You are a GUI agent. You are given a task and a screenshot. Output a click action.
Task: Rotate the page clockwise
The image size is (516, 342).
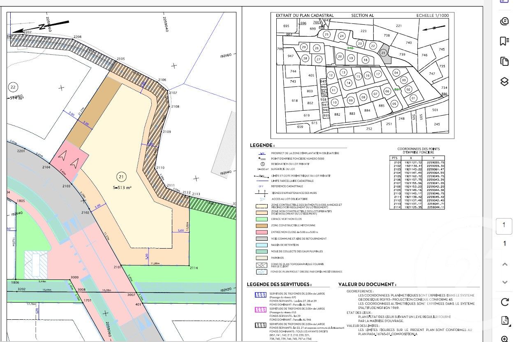(505, 302)
